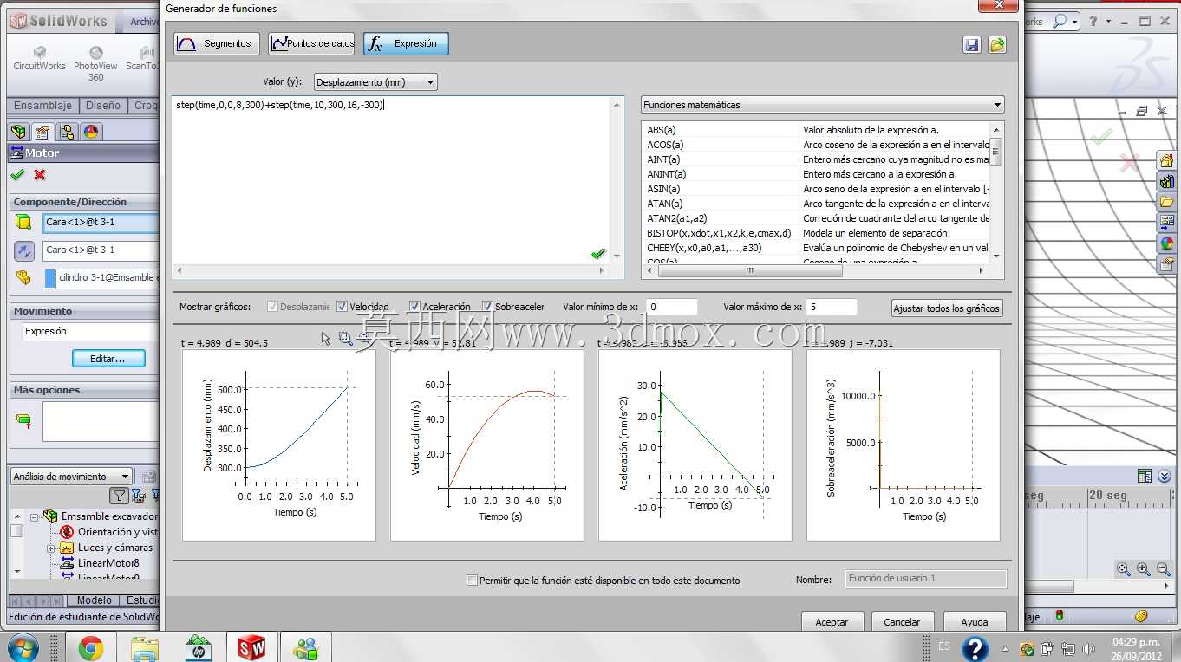Screen dimensions: 1181x662
Task: Switch to the Modelo tab at bottom
Action: [x=95, y=600]
